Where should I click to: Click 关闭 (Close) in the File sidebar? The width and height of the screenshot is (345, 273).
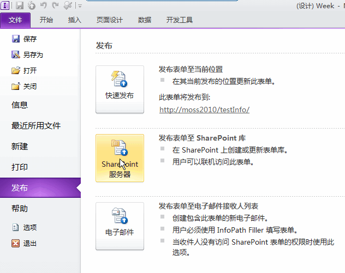coord(29,87)
